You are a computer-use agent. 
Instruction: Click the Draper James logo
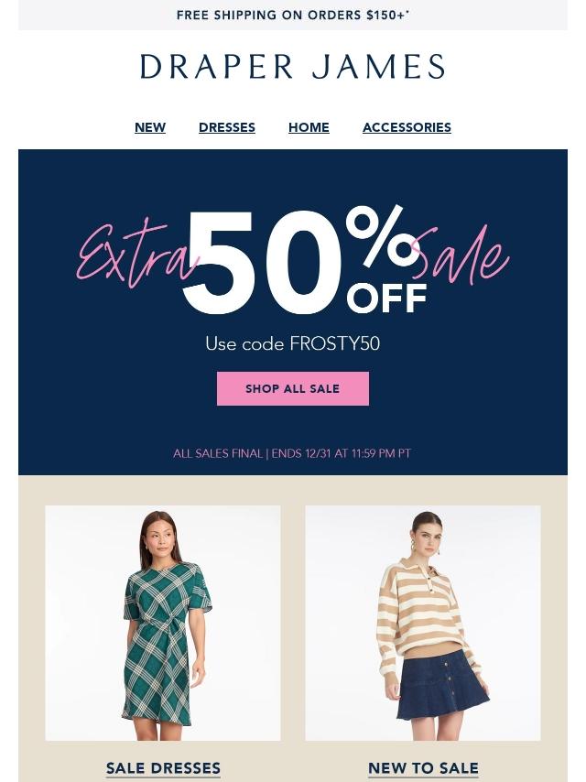pyautogui.click(x=292, y=66)
